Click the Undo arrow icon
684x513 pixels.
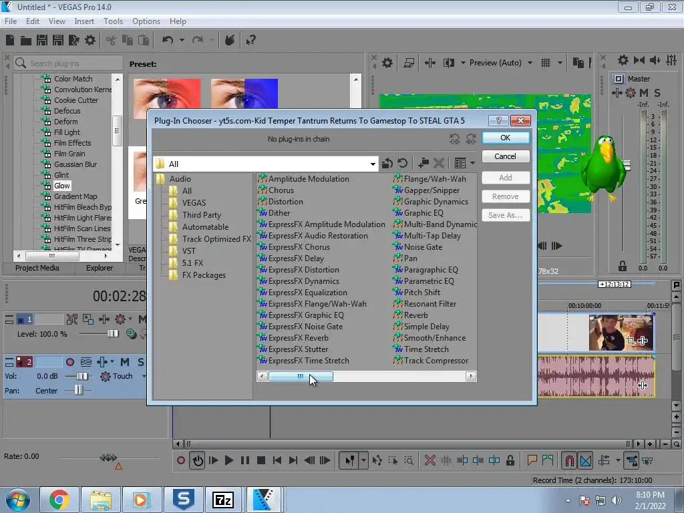click(168, 40)
